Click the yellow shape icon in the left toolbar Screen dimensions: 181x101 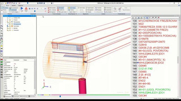(x=2, y=46)
